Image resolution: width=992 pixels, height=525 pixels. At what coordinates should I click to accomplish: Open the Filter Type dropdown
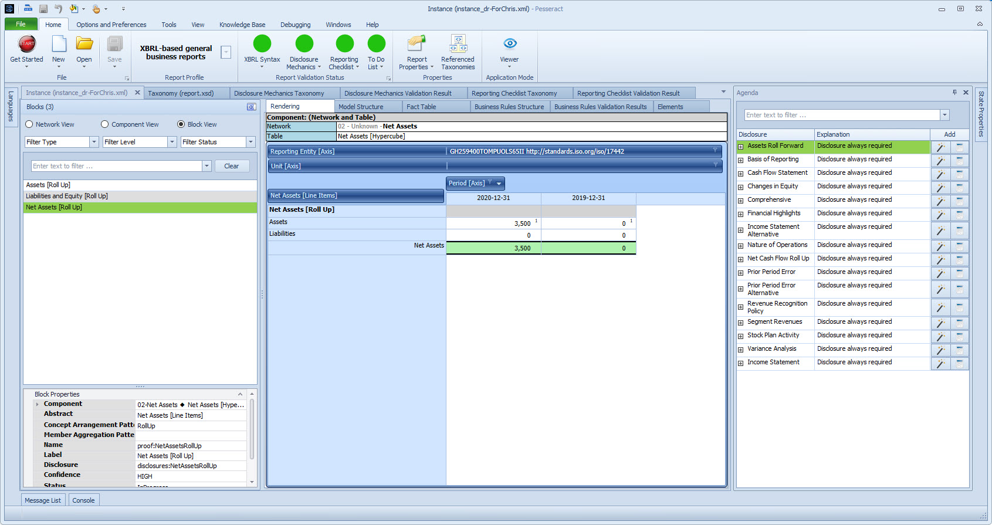(94, 142)
